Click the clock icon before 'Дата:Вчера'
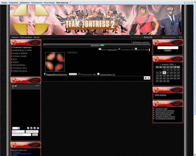Screen dimensions: 196x156 [136, 49]
